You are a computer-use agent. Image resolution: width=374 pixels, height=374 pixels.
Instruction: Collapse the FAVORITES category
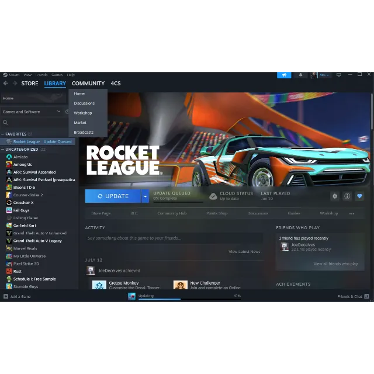pos(2,134)
